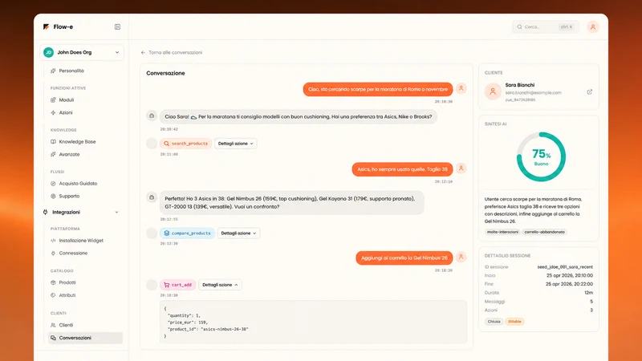Screen dimensions: 642x361
Task: Collapse the Integrazioni section chevron
Action: pyautogui.click(x=116, y=212)
